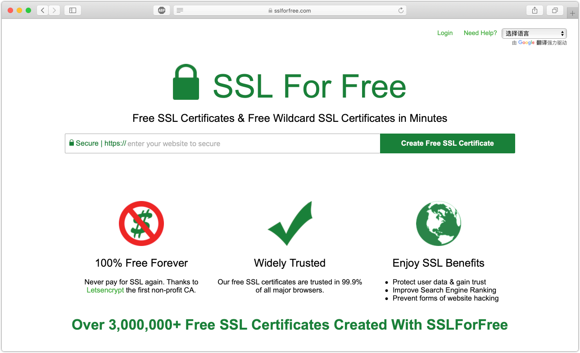Click Prevent forms of website hacking bullet
Screen dimensions: 580x353
pyautogui.click(x=446, y=298)
